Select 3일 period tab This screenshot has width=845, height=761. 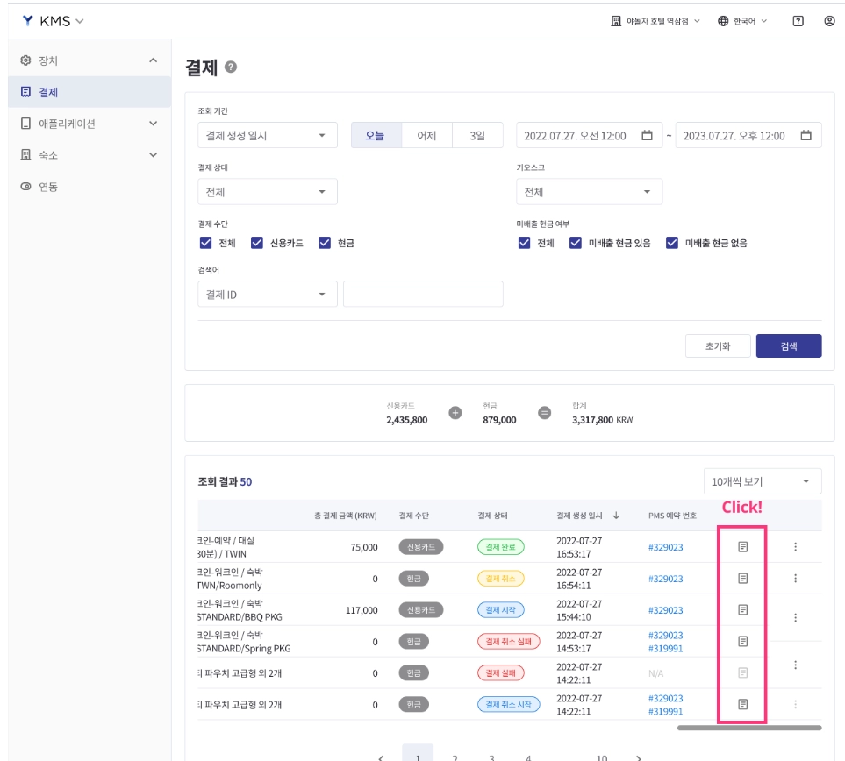point(477,135)
